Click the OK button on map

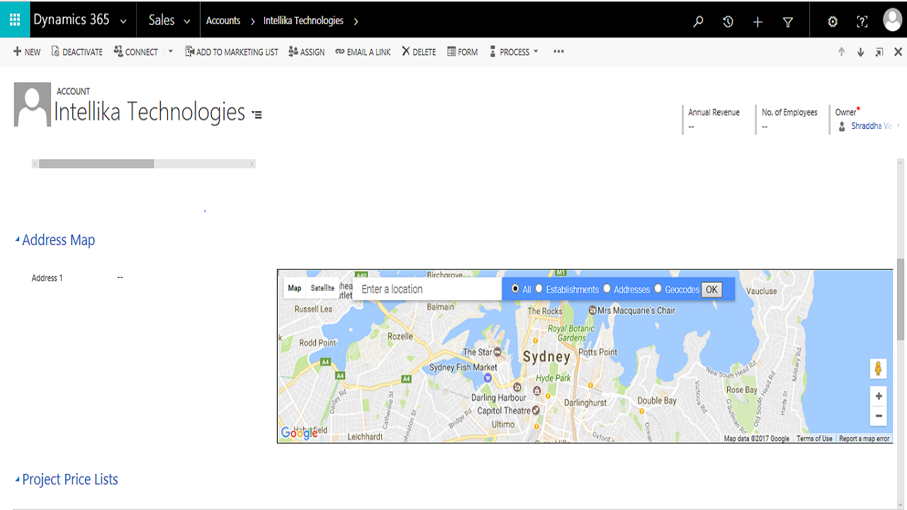(x=711, y=289)
